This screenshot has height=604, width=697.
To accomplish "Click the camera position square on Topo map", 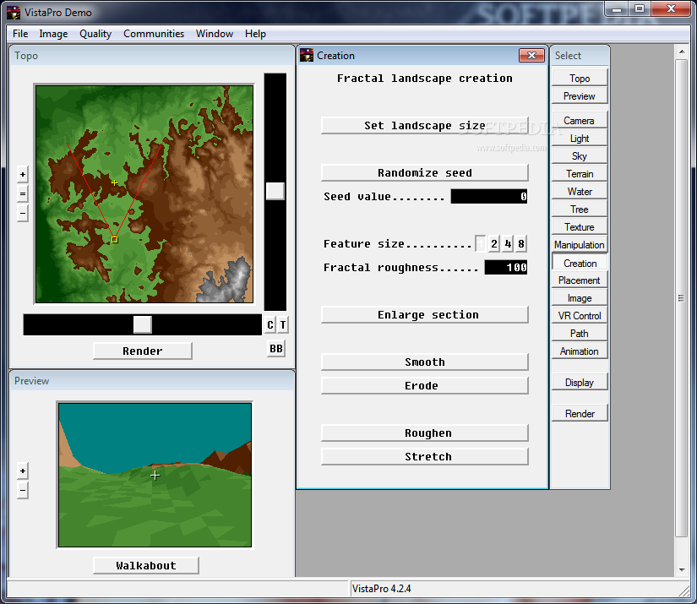I will click(115, 240).
